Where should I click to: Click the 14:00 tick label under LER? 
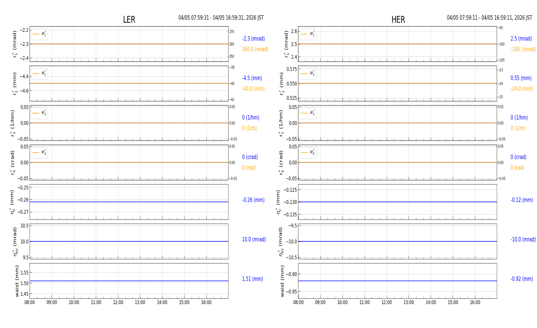tap(162, 303)
